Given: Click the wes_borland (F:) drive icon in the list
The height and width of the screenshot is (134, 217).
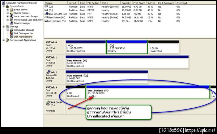Looking at the screenshot, I should click(x=46, y=21).
